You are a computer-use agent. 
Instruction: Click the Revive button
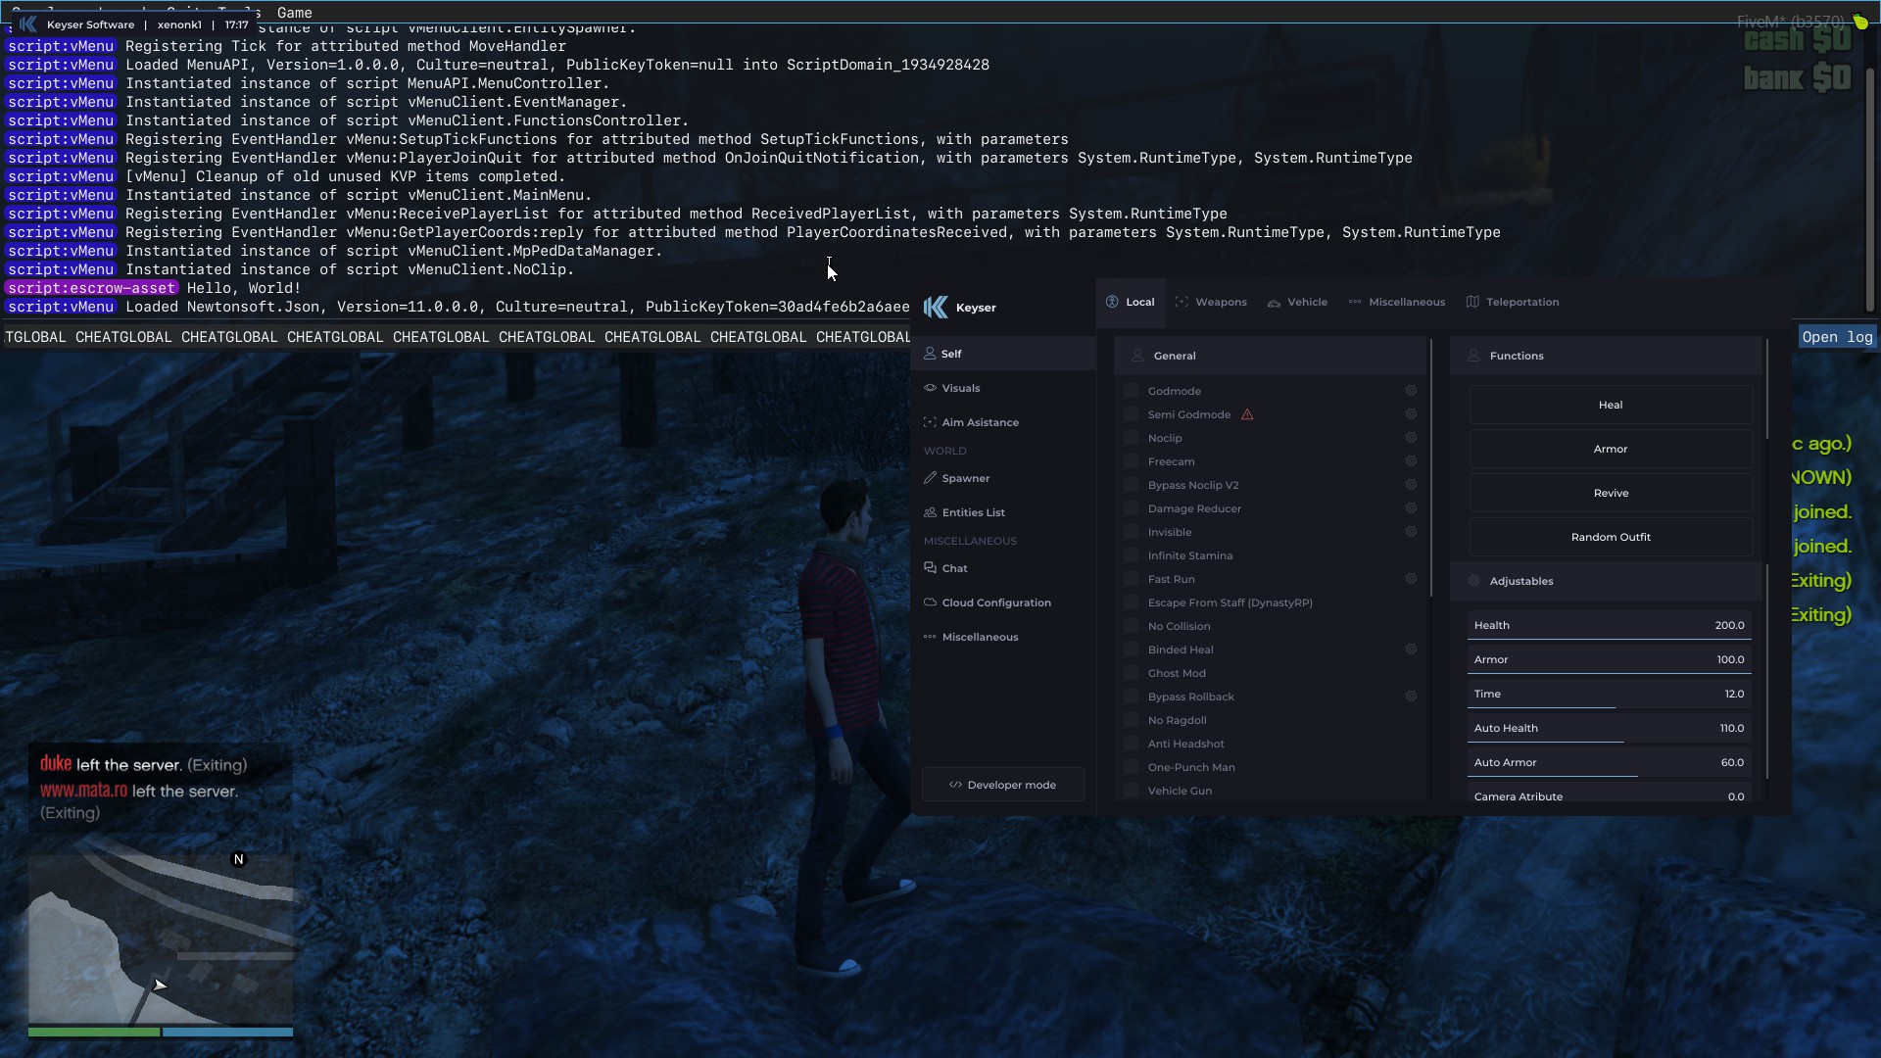click(x=1611, y=493)
